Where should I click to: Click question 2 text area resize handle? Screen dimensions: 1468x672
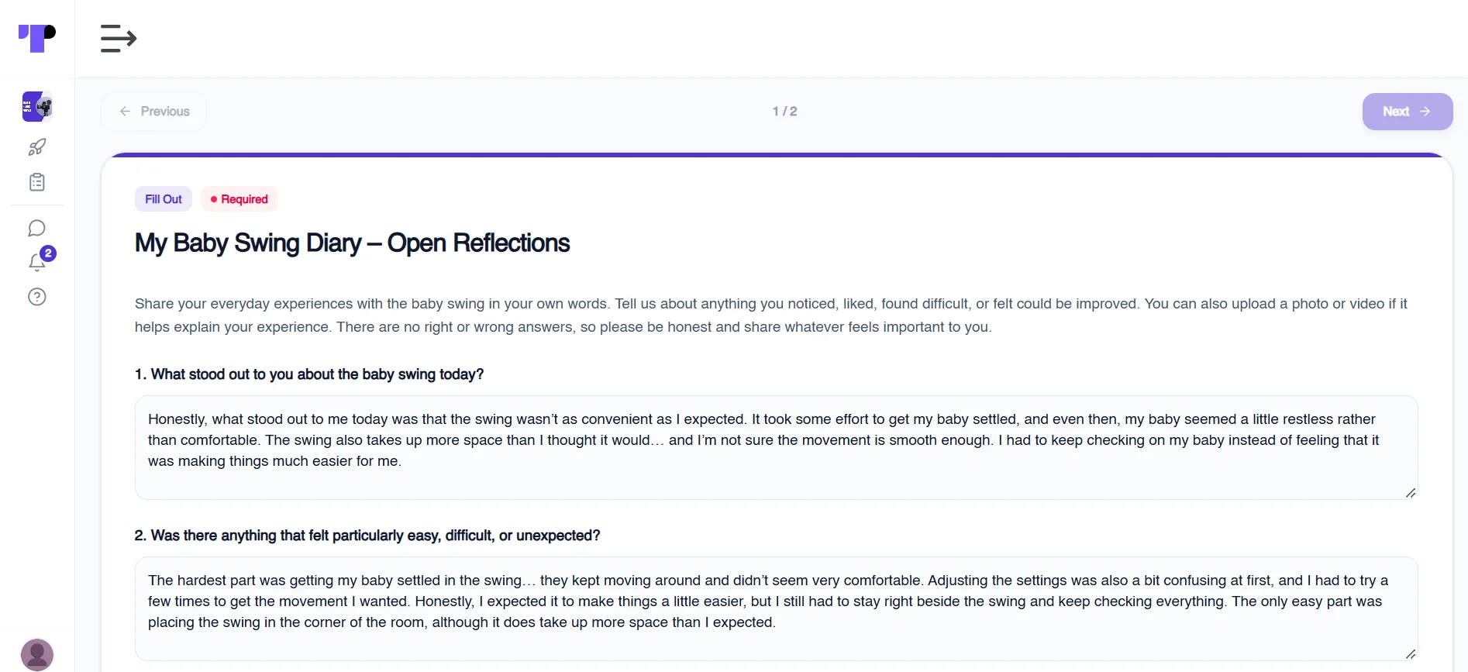[x=1411, y=654]
